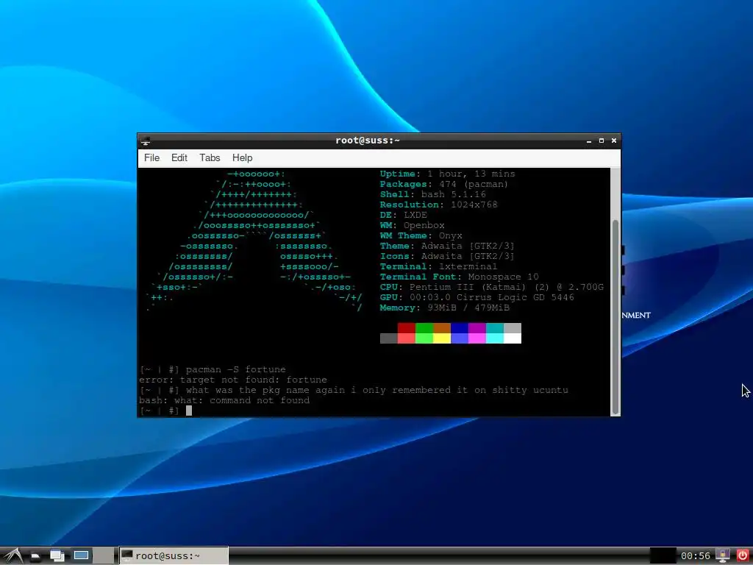
Task: Open the File menu in lxterminal
Action: click(151, 158)
